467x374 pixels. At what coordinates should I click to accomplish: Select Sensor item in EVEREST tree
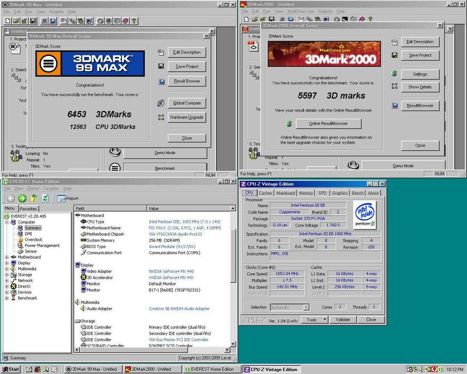(30, 252)
